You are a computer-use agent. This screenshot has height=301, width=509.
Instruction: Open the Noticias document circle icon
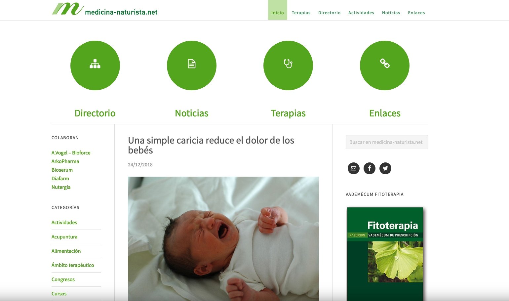tap(192, 65)
